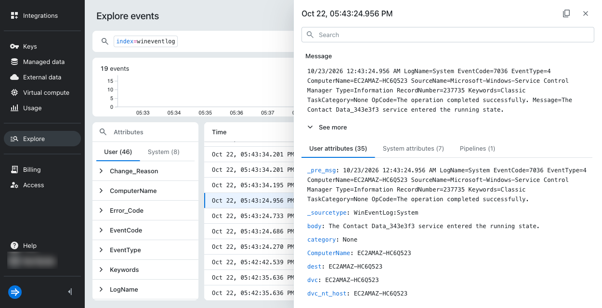Click the dvc_nt_host attribute name
The image size is (602, 308).
coord(327,293)
